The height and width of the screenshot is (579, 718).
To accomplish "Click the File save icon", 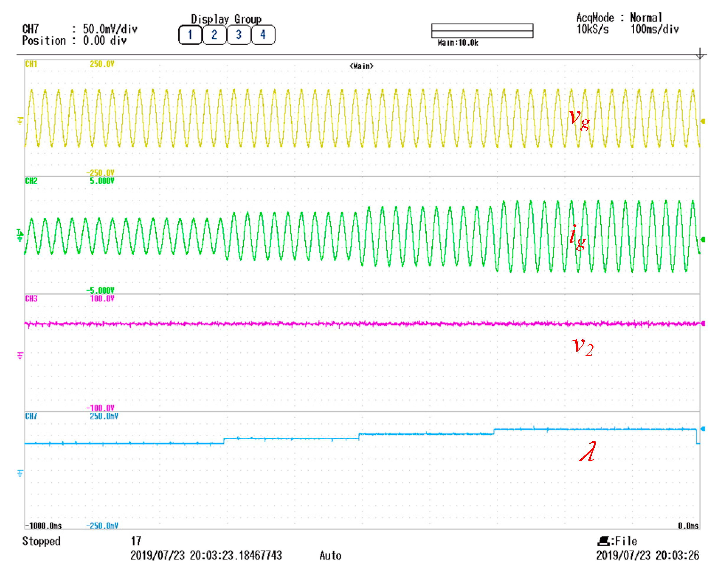I will (x=603, y=541).
